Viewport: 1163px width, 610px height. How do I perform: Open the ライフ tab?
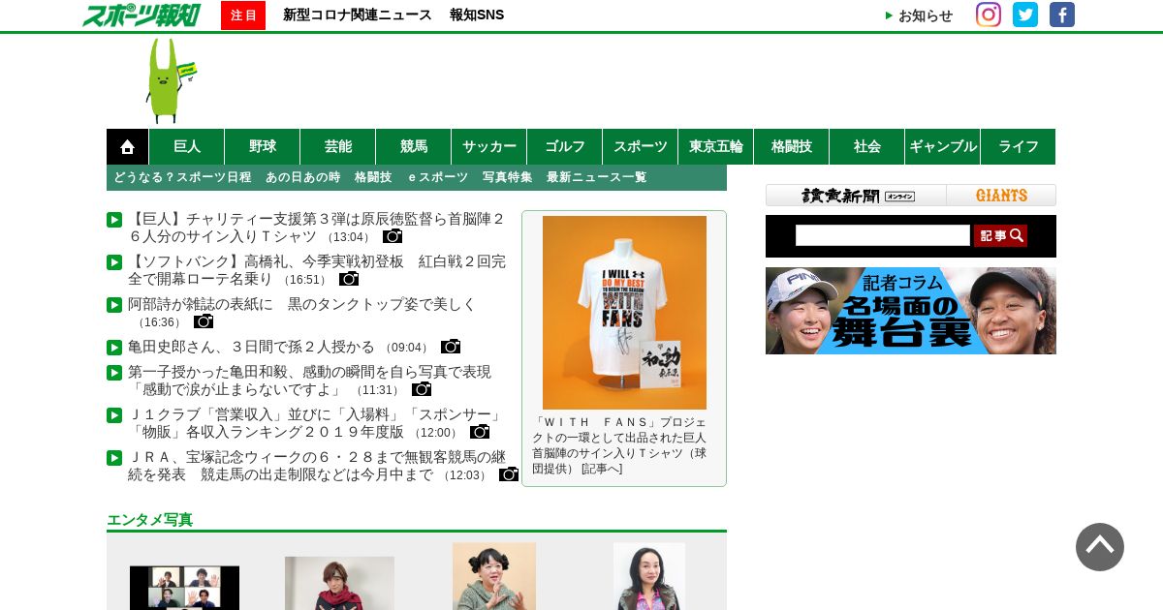tap(1019, 146)
